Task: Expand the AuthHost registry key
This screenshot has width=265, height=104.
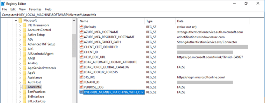Action: click(x=20, y=82)
